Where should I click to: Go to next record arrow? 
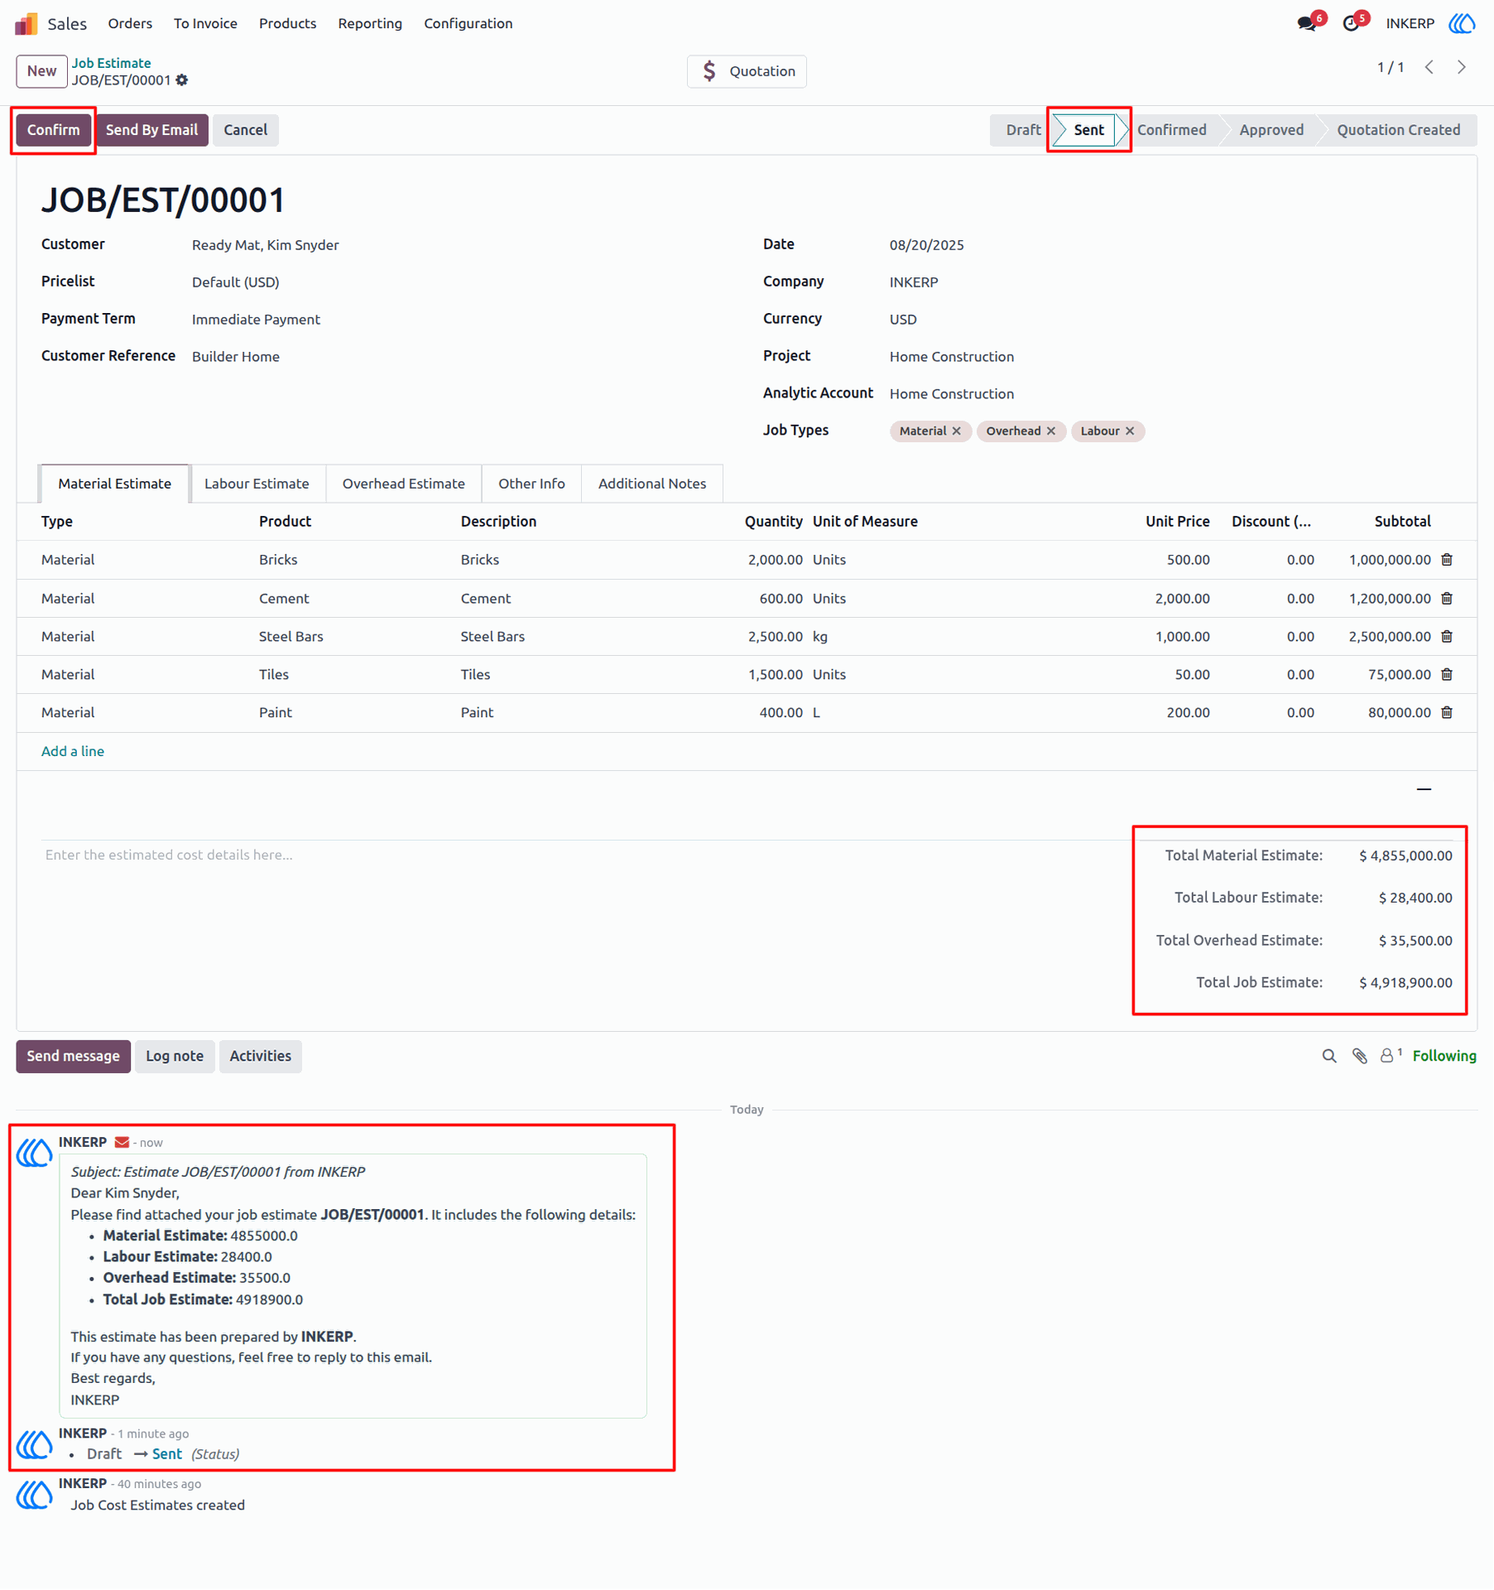click(x=1462, y=67)
